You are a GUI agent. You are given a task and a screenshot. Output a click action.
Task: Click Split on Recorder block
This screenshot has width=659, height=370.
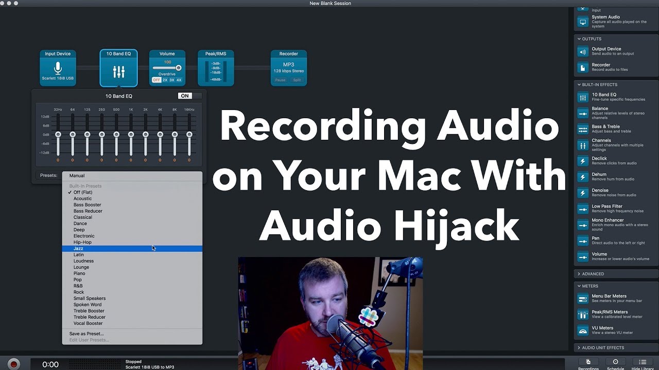coord(297,80)
